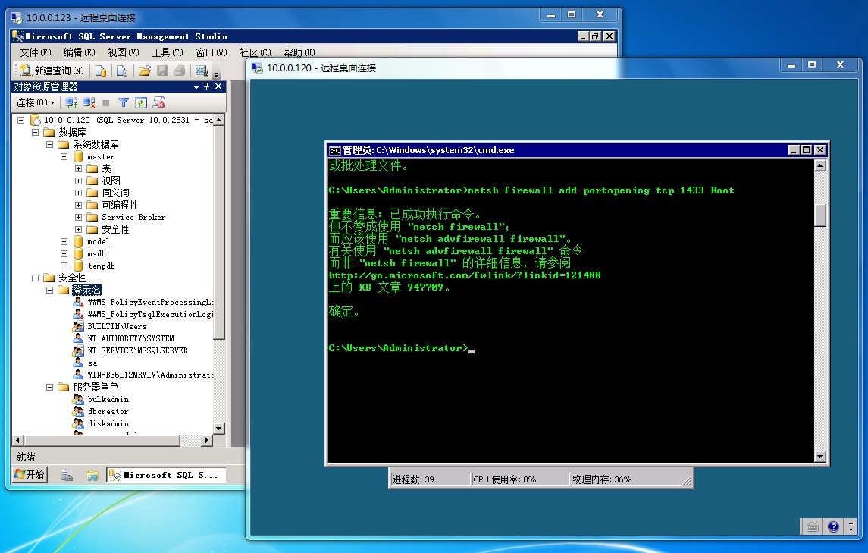This screenshot has width=868, height=553.
Task: Click the 安全性 folder icon under server
Action: [49, 278]
